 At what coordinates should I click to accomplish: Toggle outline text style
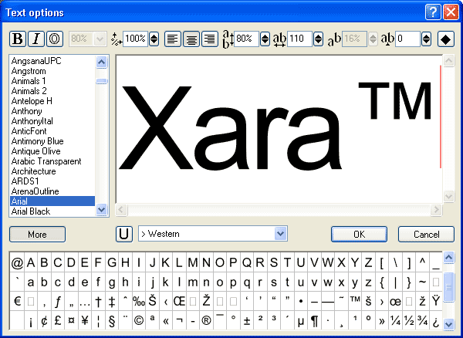55,39
